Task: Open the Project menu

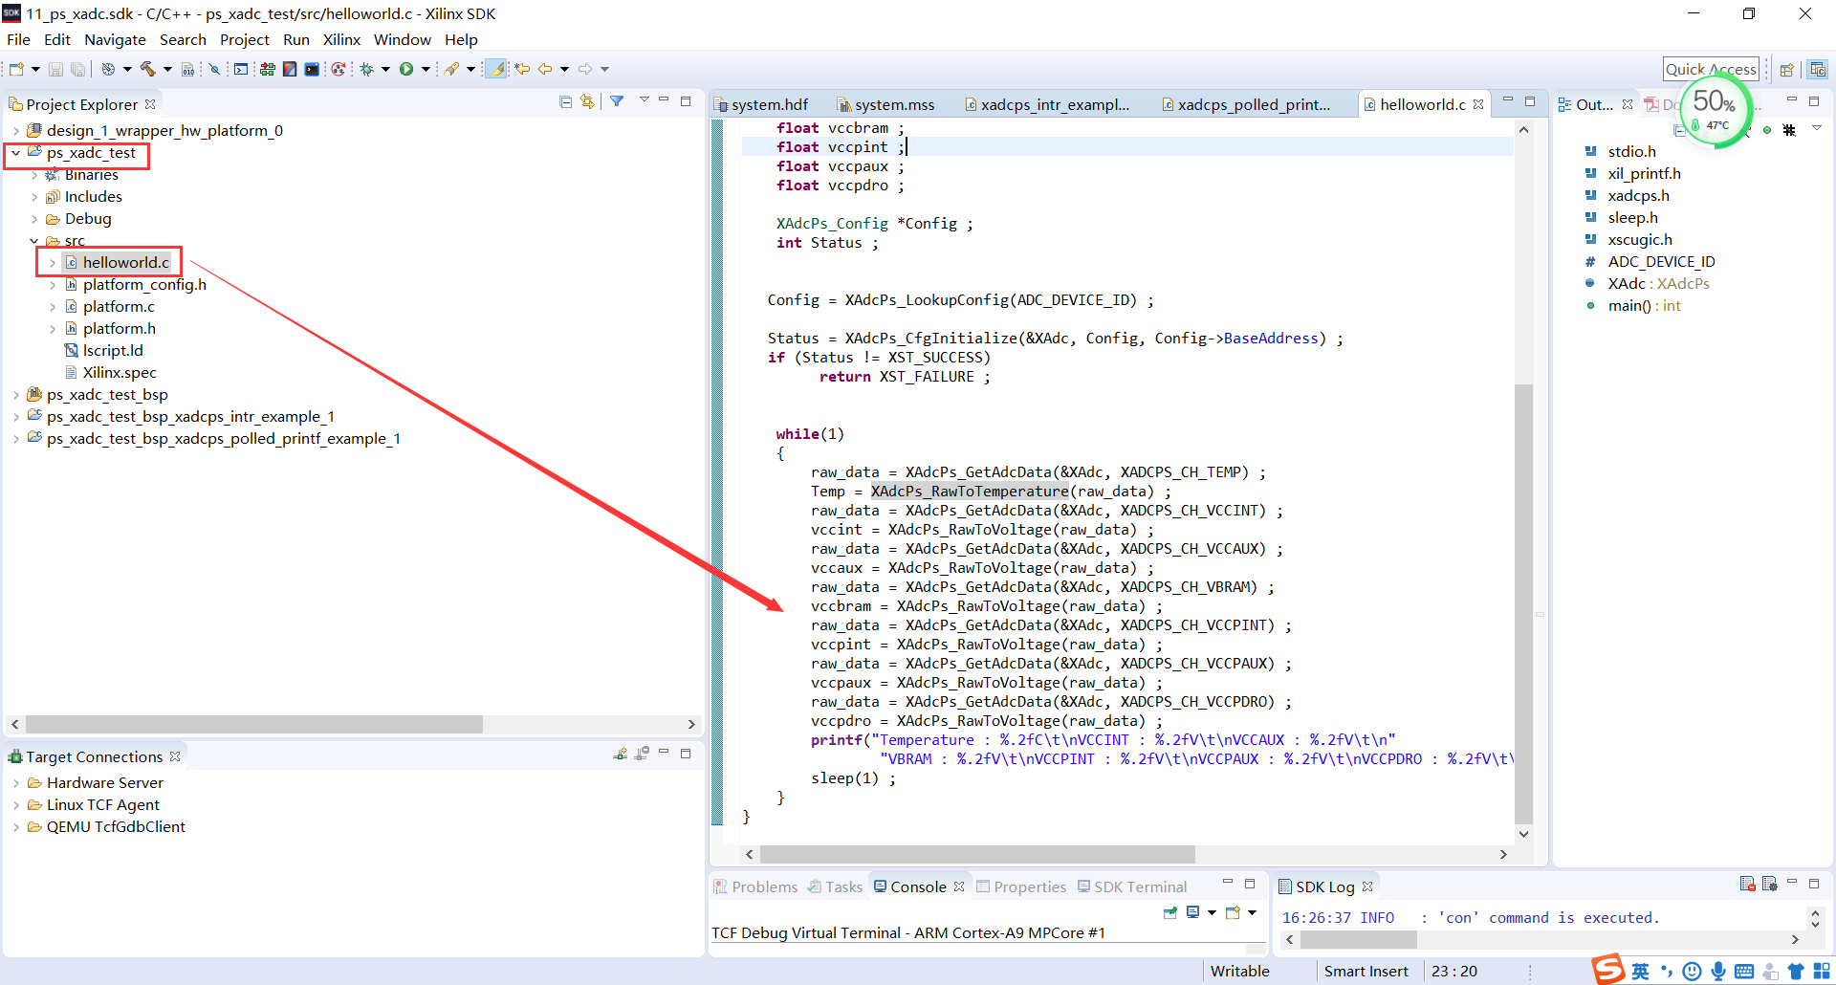Action: 245,39
